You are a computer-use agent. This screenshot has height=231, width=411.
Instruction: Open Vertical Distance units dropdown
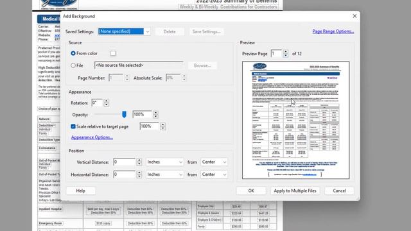(x=164, y=162)
